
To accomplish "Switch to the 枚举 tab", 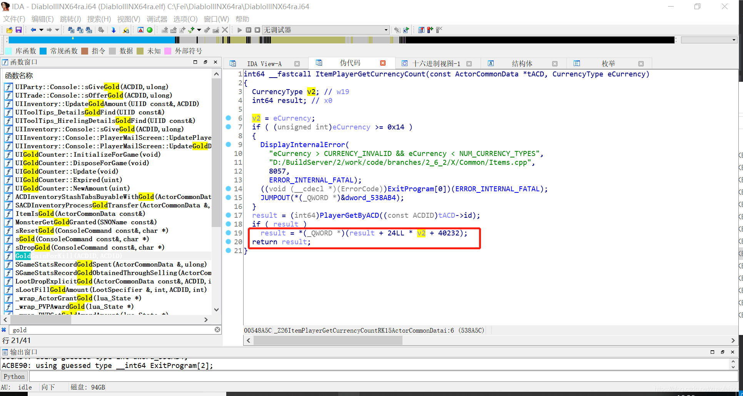I will coord(608,64).
